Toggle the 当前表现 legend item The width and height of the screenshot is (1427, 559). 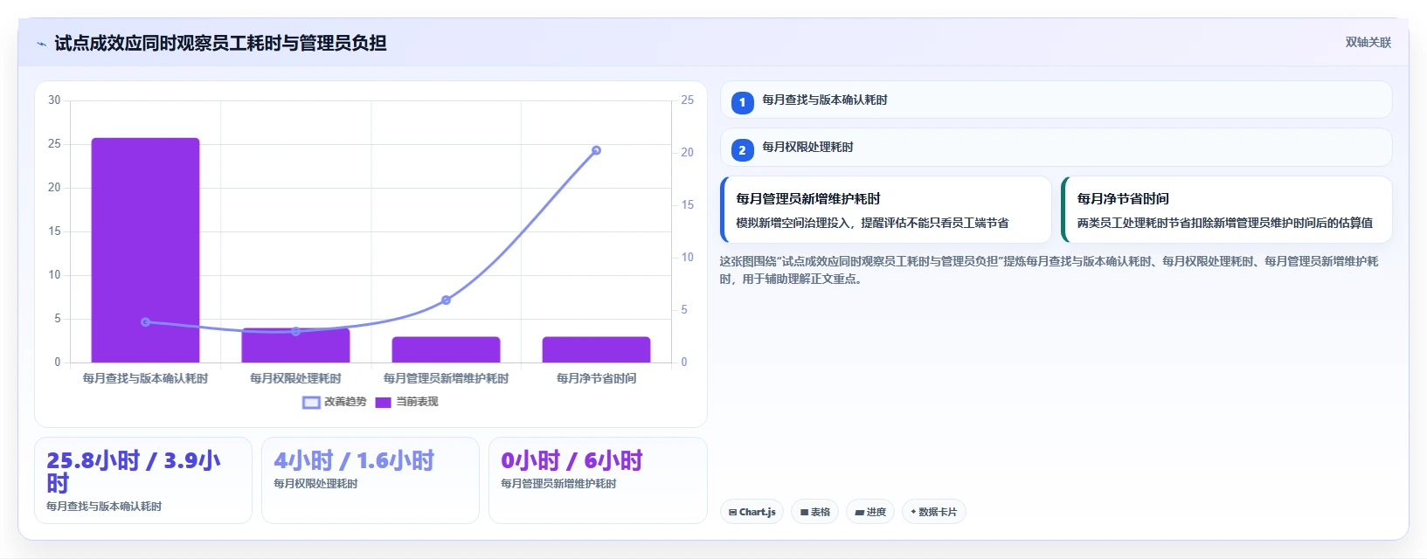[x=406, y=402]
